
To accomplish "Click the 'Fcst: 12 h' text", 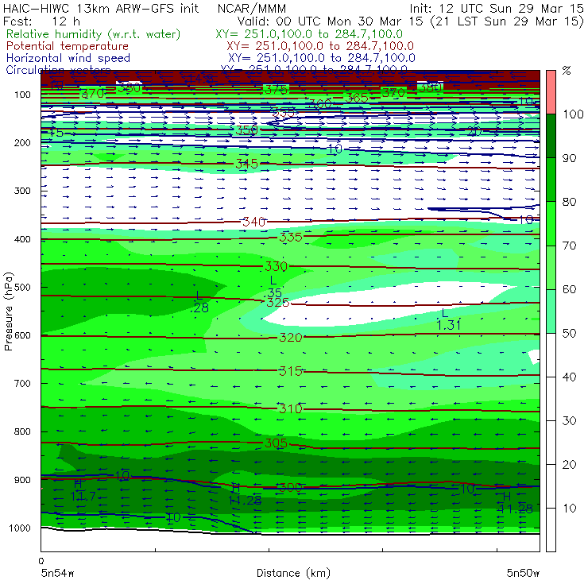I will 41,21.
